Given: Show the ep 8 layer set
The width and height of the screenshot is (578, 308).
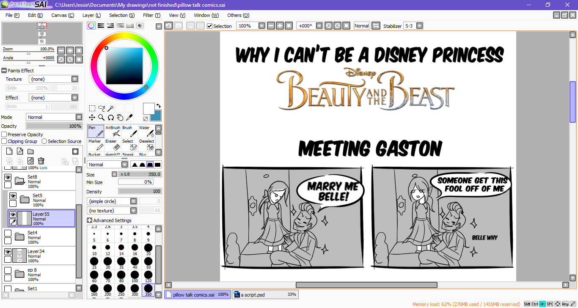Looking at the screenshot, I should (8, 270).
